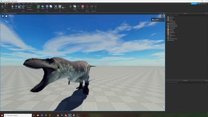Toggle the Join Surfaces checkbox
Viewport: 208px width, 117px height.
click(30, 9)
